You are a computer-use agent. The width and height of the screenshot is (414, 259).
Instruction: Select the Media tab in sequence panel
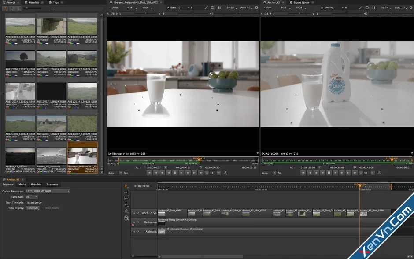click(x=22, y=184)
